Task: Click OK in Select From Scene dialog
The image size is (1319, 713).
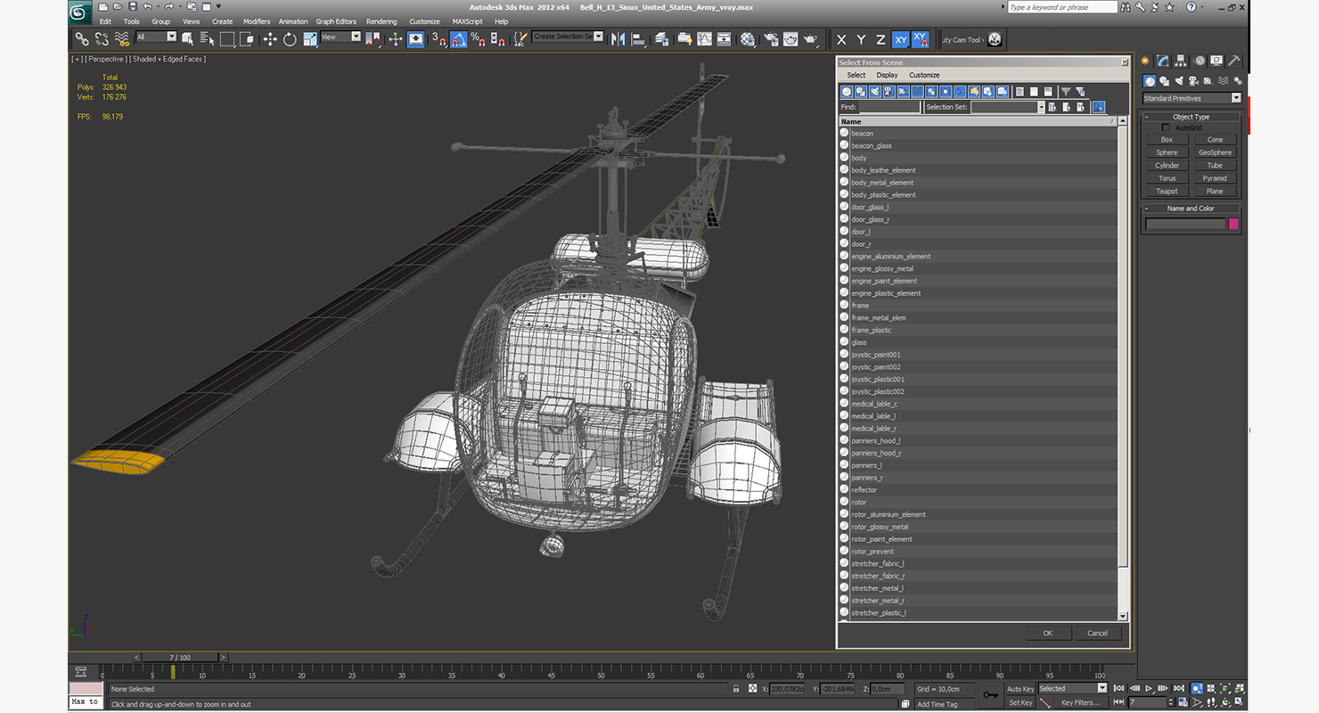Action: 1047,633
